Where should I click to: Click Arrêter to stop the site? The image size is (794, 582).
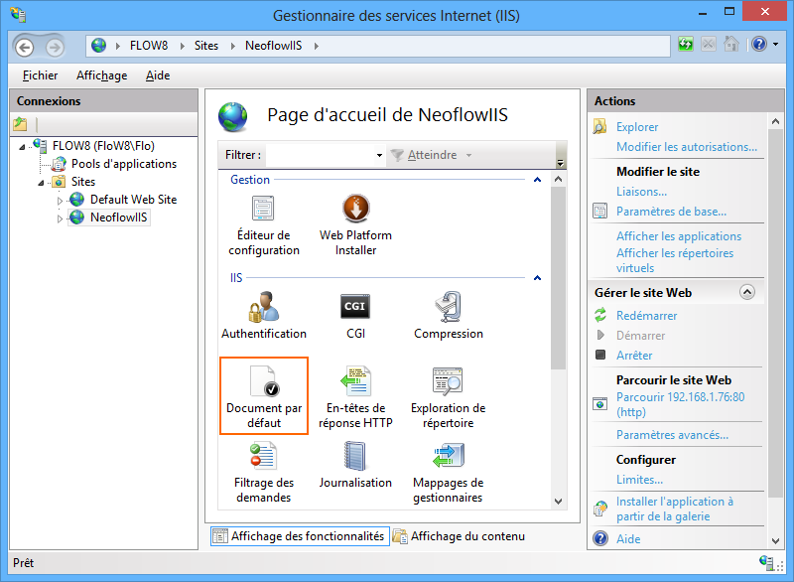coord(634,356)
